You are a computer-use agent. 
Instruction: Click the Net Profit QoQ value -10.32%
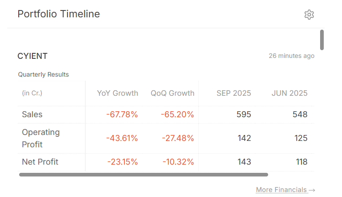177,162
